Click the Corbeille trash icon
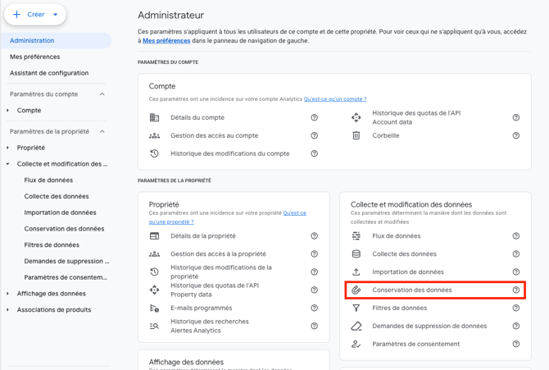The height and width of the screenshot is (370, 549). click(x=356, y=136)
